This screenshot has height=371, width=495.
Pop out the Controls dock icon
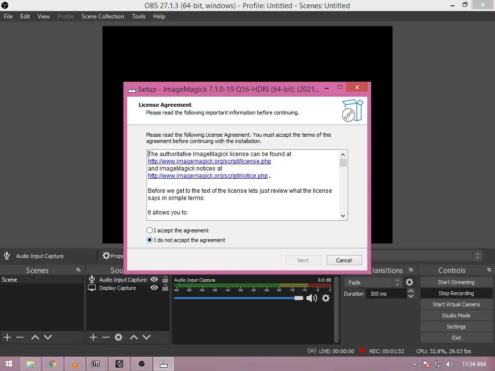click(x=489, y=270)
